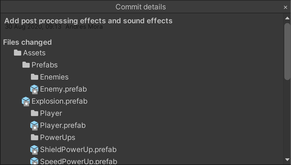Screen dimensions: 291x165
Task: Click the Player folder icon
Action: point(35,113)
